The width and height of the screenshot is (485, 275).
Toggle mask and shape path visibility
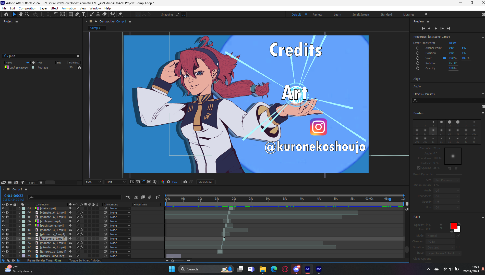tap(143, 182)
